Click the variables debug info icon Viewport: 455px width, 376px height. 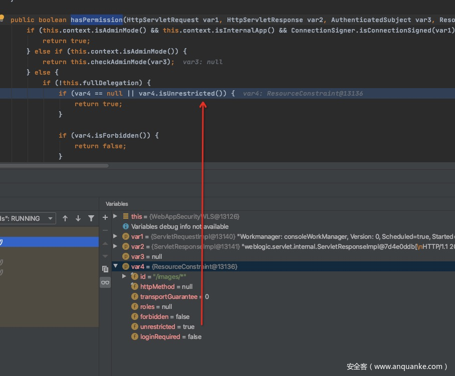click(x=126, y=226)
